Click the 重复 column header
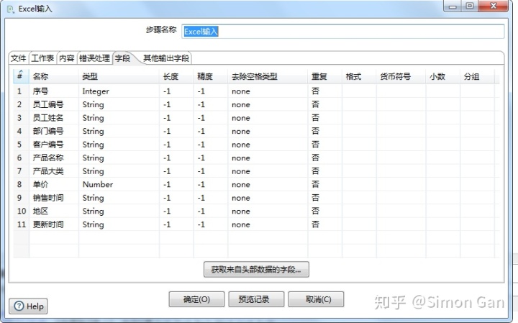Image resolution: width=518 pixels, height=323 pixels. 325,77
